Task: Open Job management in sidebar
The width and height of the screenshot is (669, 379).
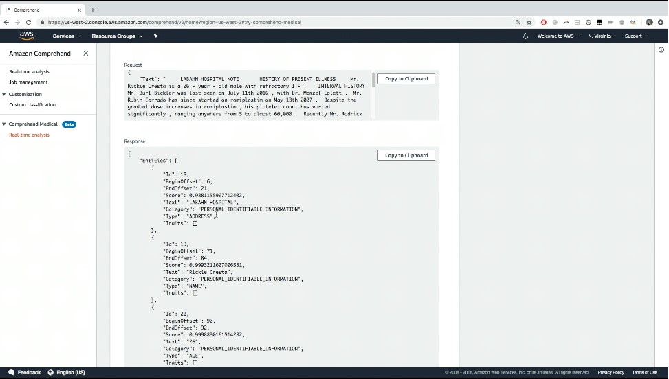Action: [28, 82]
